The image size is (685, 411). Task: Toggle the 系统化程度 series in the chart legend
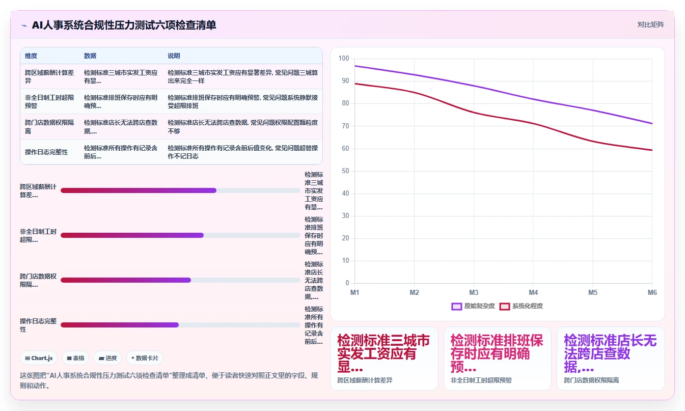point(521,306)
